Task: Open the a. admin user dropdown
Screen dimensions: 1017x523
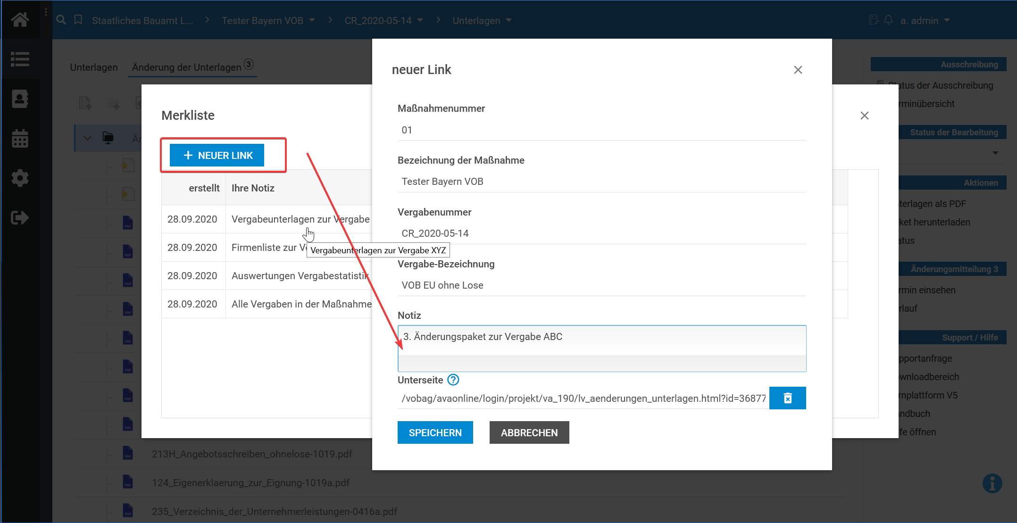Action: point(947,20)
